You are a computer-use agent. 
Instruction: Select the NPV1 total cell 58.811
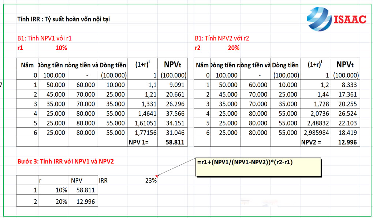tap(172, 142)
